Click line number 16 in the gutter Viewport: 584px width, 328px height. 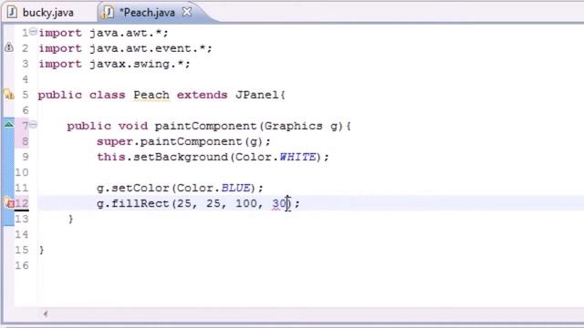(22, 265)
